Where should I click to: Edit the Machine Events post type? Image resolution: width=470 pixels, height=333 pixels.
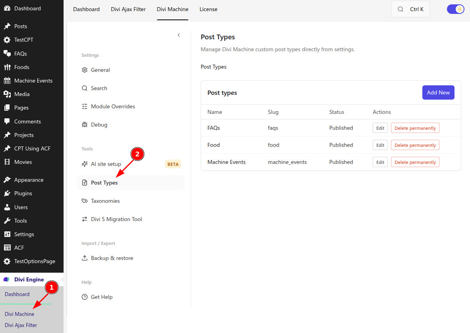(x=380, y=162)
